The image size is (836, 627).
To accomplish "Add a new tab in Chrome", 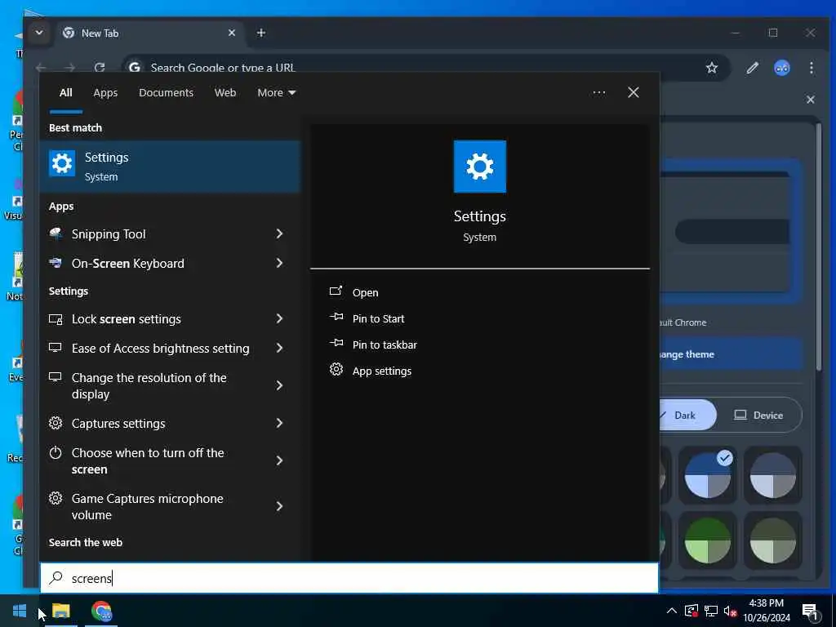I will [x=260, y=33].
